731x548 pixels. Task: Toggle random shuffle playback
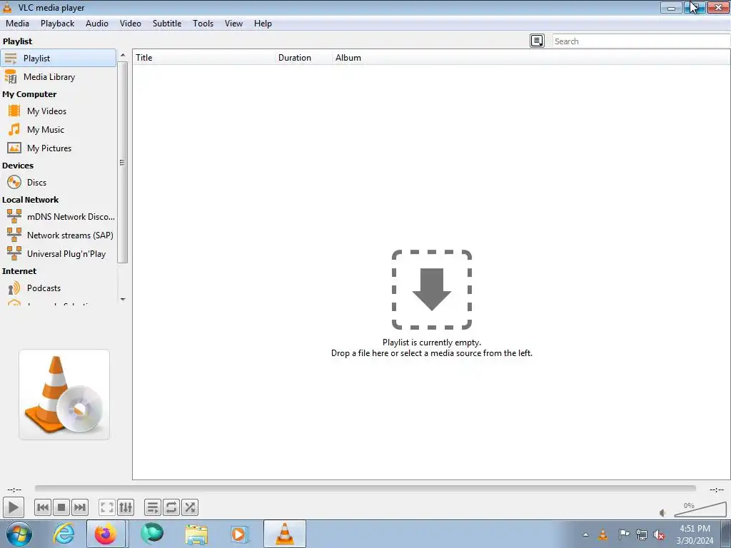[x=190, y=507]
